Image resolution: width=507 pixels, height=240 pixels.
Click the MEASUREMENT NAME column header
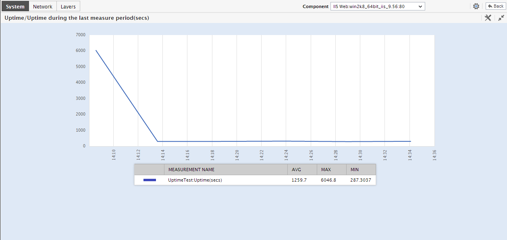click(226, 170)
